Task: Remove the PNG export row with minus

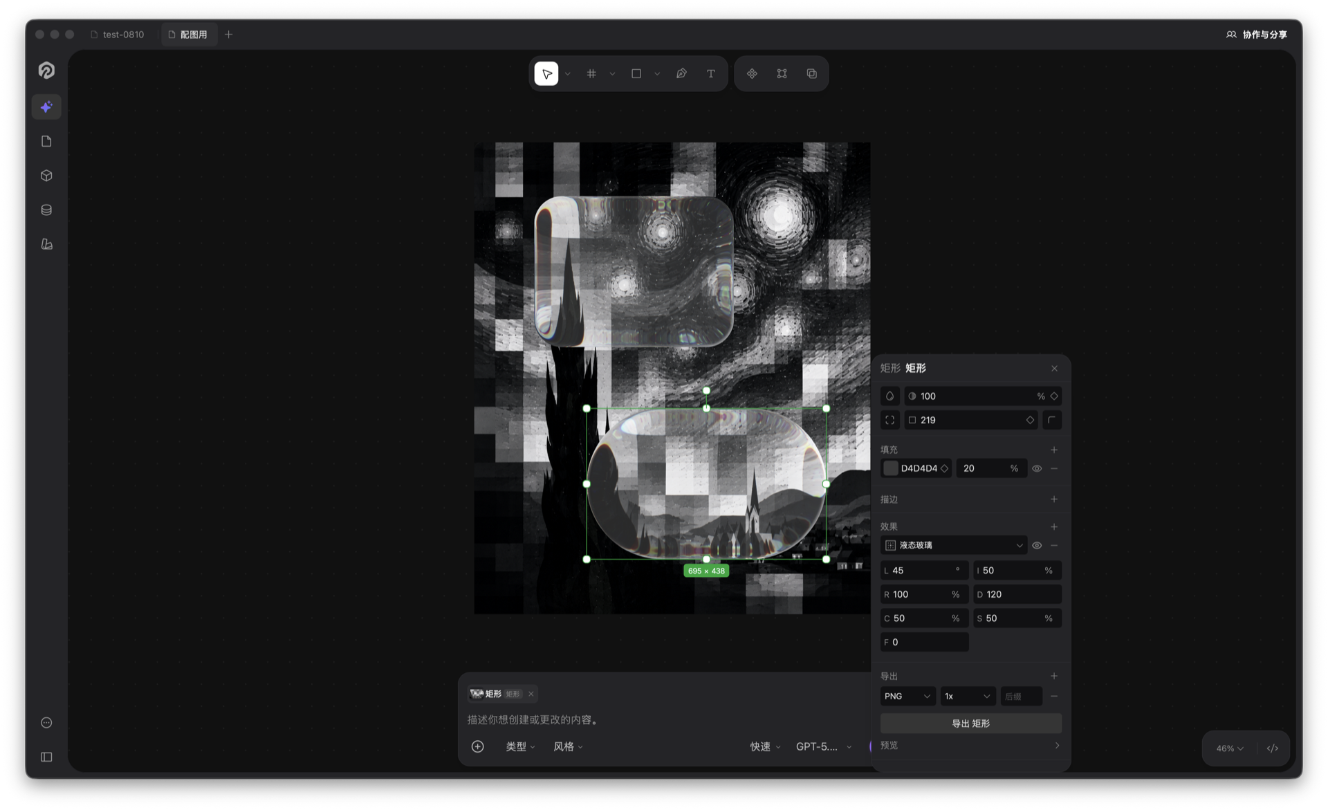Action: pos(1054,697)
